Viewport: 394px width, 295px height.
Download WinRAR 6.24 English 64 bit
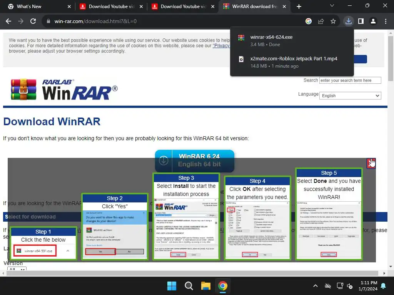(195, 161)
